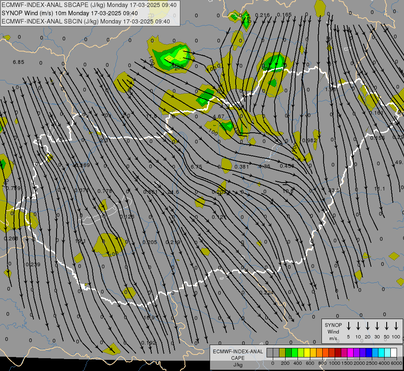Click the '6000' tick label on colour scale
Image resolution: width=404 pixels, height=371 pixels.
pyautogui.click(x=397, y=363)
